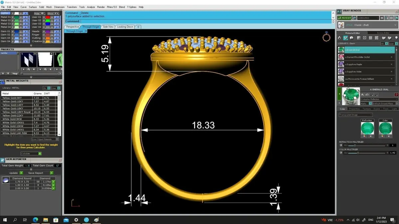Open the Texture tab in the material editor

(366, 109)
